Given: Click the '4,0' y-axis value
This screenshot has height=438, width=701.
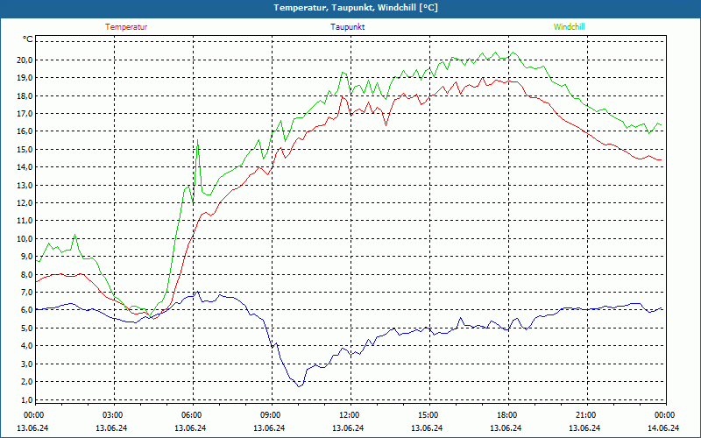Looking at the screenshot, I should click(27, 346).
